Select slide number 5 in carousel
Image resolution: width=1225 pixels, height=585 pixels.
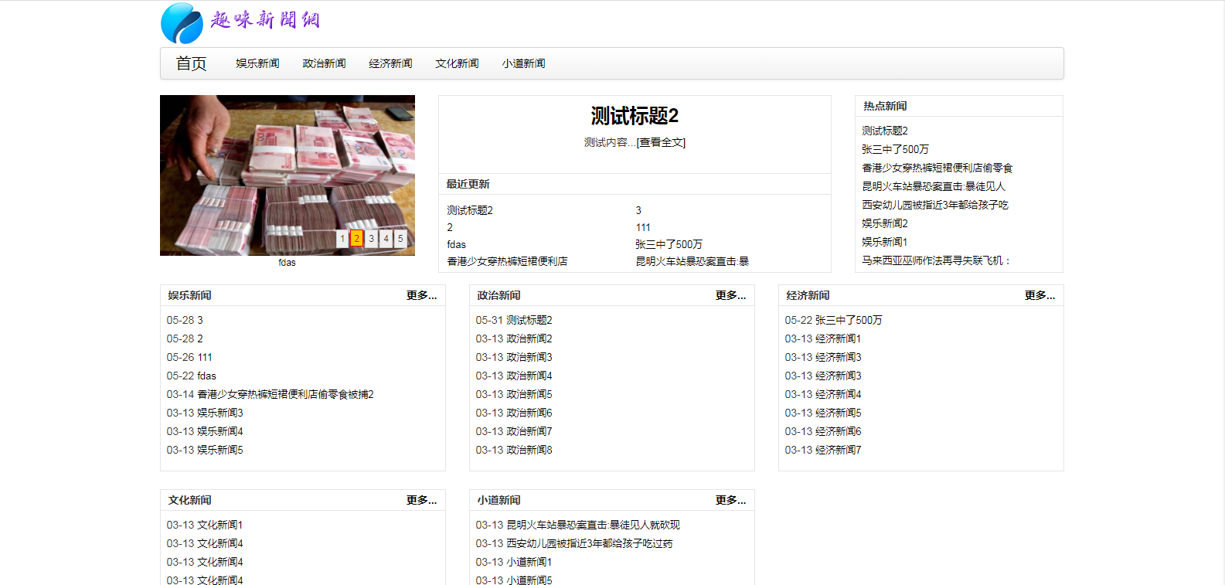click(400, 239)
